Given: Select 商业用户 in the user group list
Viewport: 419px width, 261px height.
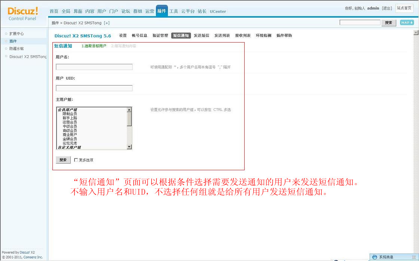Looking at the screenshot, I should pyautogui.click(x=70, y=135).
